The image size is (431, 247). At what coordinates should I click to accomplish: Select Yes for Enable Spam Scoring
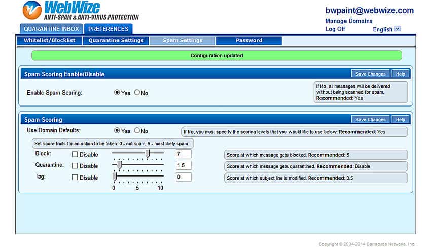[117, 93]
